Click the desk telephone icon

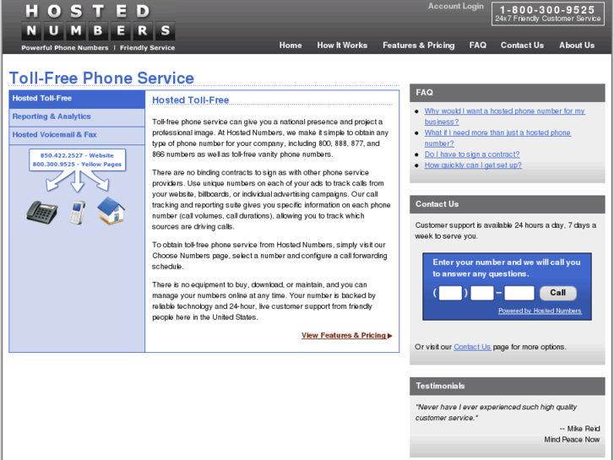tap(42, 213)
